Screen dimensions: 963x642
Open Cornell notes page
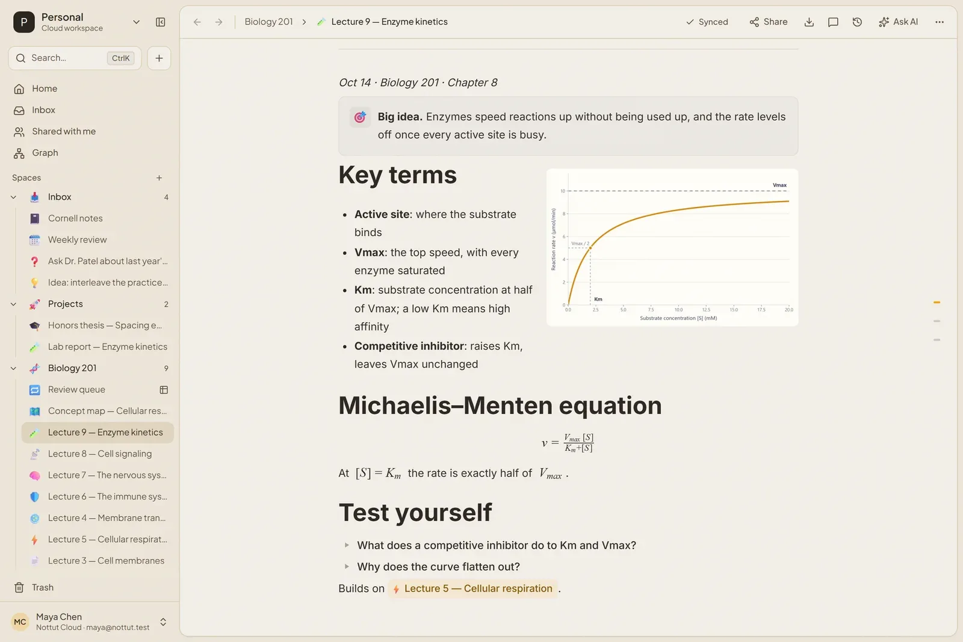(98, 218)
